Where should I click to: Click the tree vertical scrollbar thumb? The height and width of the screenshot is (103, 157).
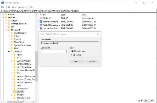tap(36, 66)
